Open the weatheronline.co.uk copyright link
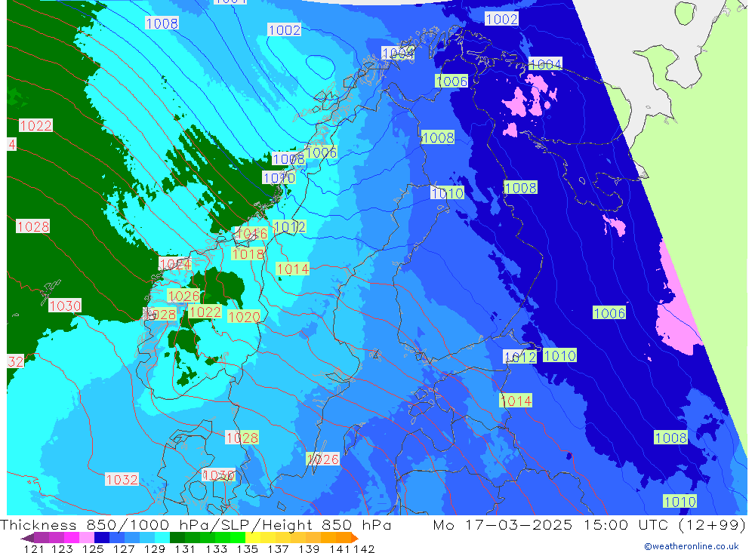 point(691,546)
